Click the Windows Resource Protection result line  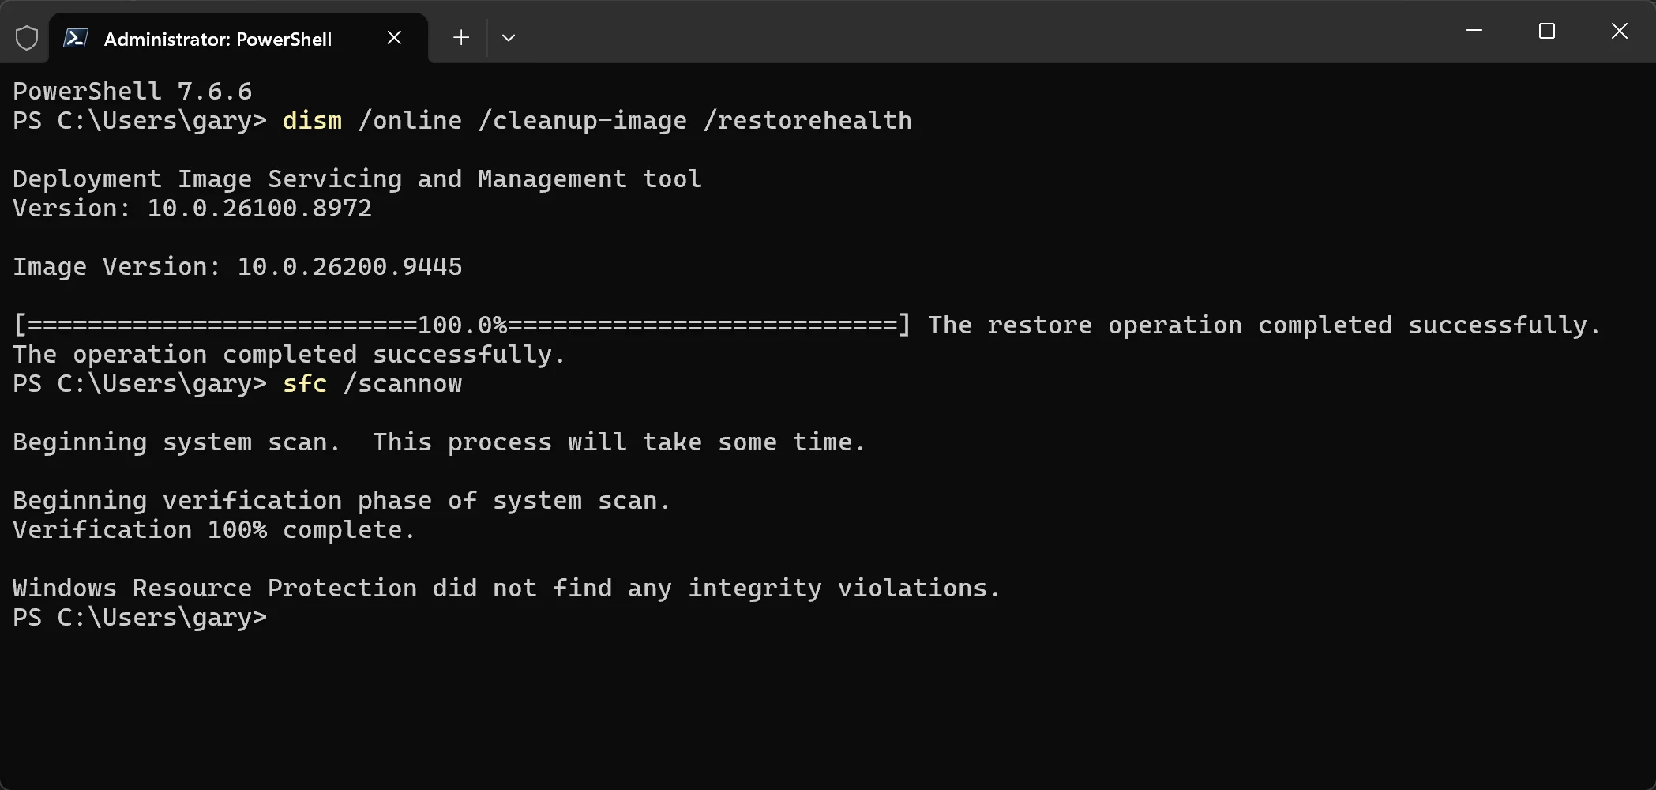point(507,589)
